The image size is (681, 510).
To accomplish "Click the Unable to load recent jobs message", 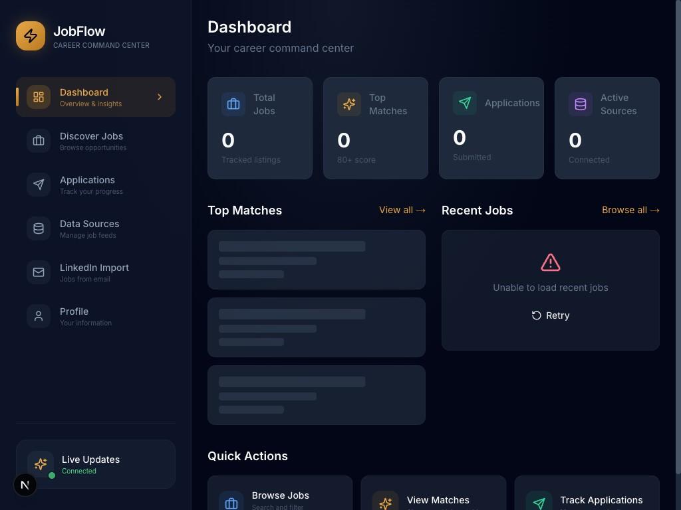I will tap(550, 288).
